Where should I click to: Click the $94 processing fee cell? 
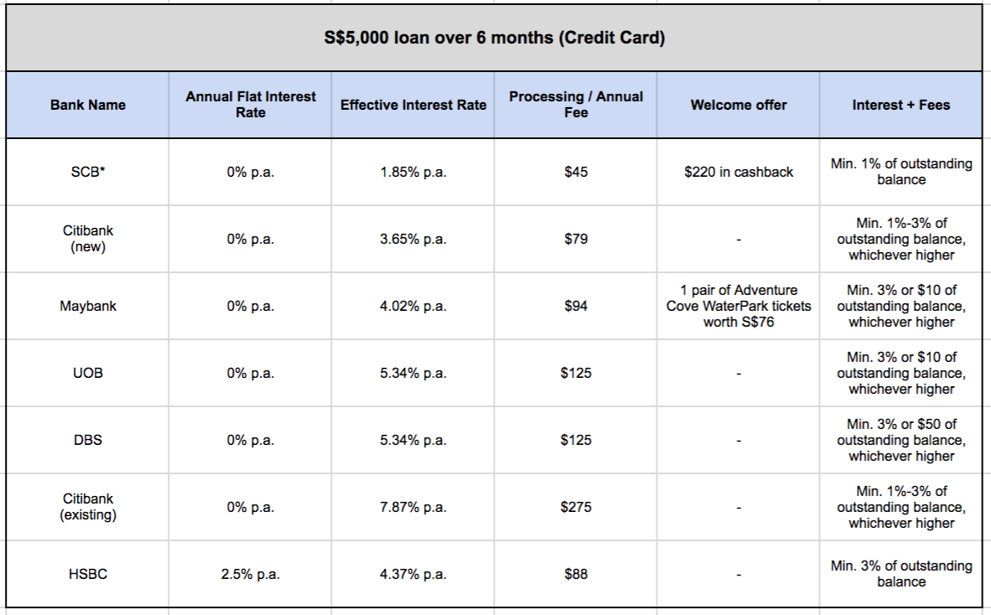(575, 306)
